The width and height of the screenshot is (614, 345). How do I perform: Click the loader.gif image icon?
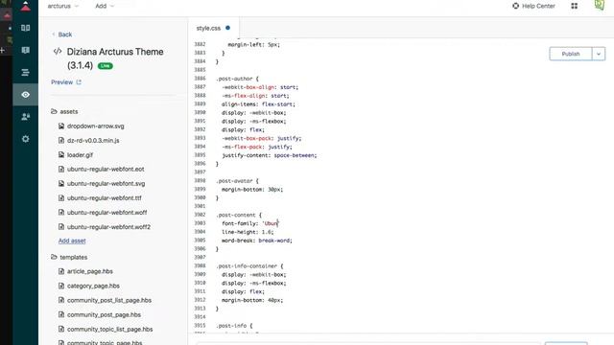(x=61, y=154)
